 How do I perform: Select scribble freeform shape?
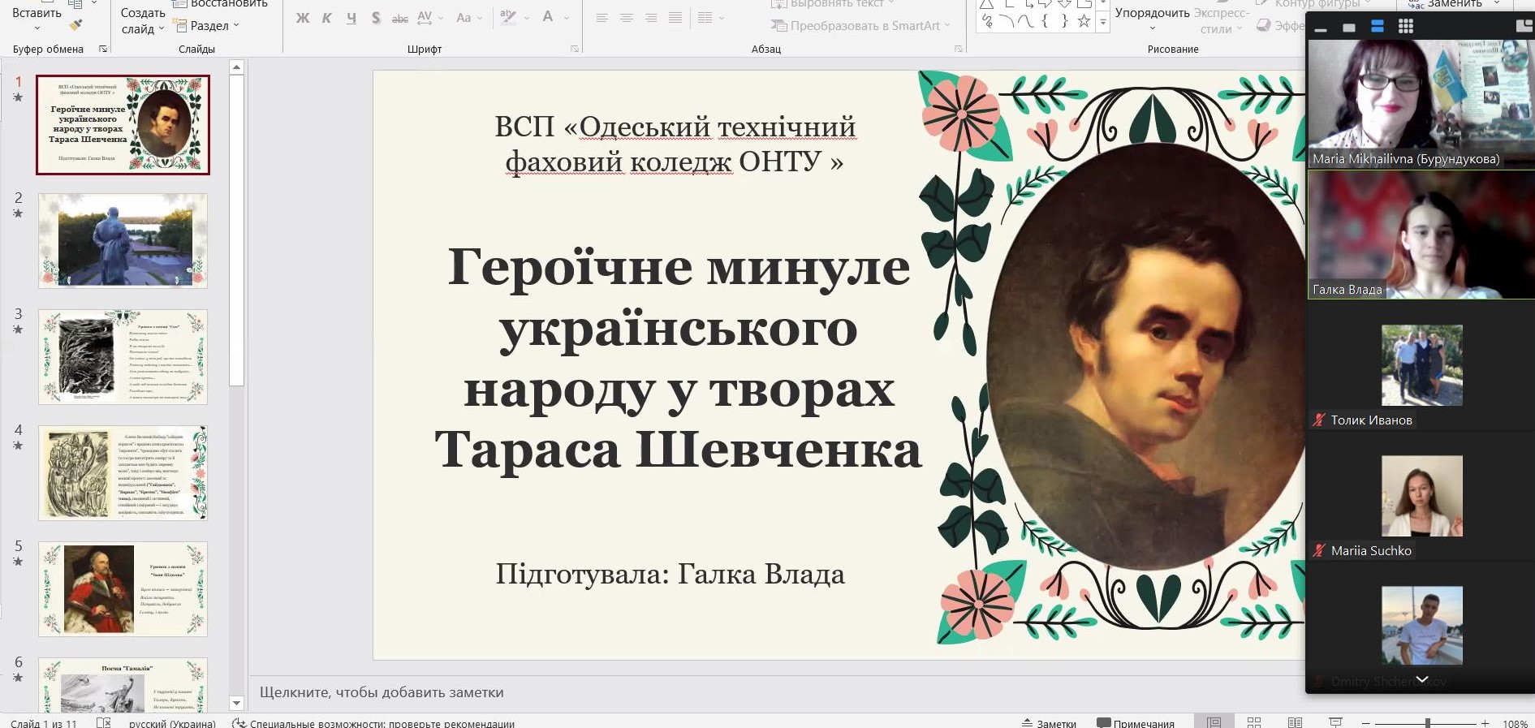(987, 22)
